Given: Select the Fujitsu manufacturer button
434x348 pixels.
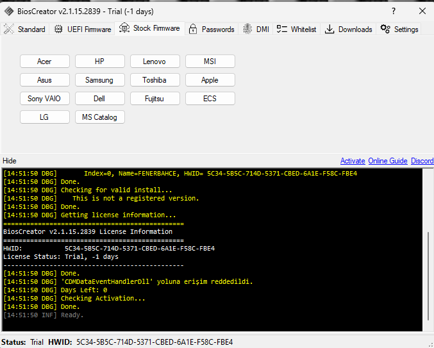Looking at the screenshot, I should click(154, 99).
